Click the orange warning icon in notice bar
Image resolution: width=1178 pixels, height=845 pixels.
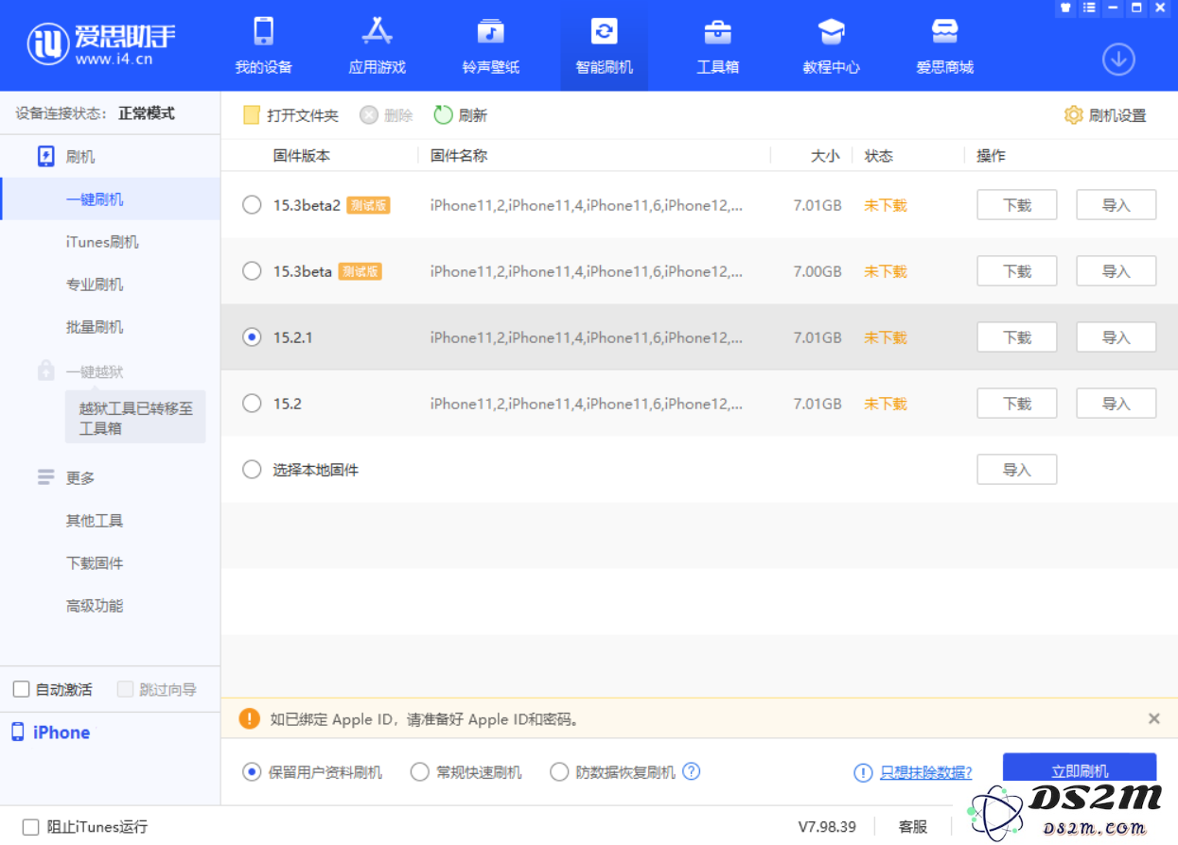[x=250, y=719]
